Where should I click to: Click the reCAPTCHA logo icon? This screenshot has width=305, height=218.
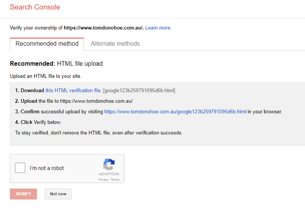click(x=109, y=165)
